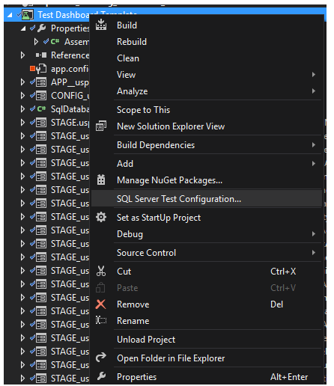Select Remove from the context menu
Viewport: 334px width, 386px height.
[x=207, y=304]
